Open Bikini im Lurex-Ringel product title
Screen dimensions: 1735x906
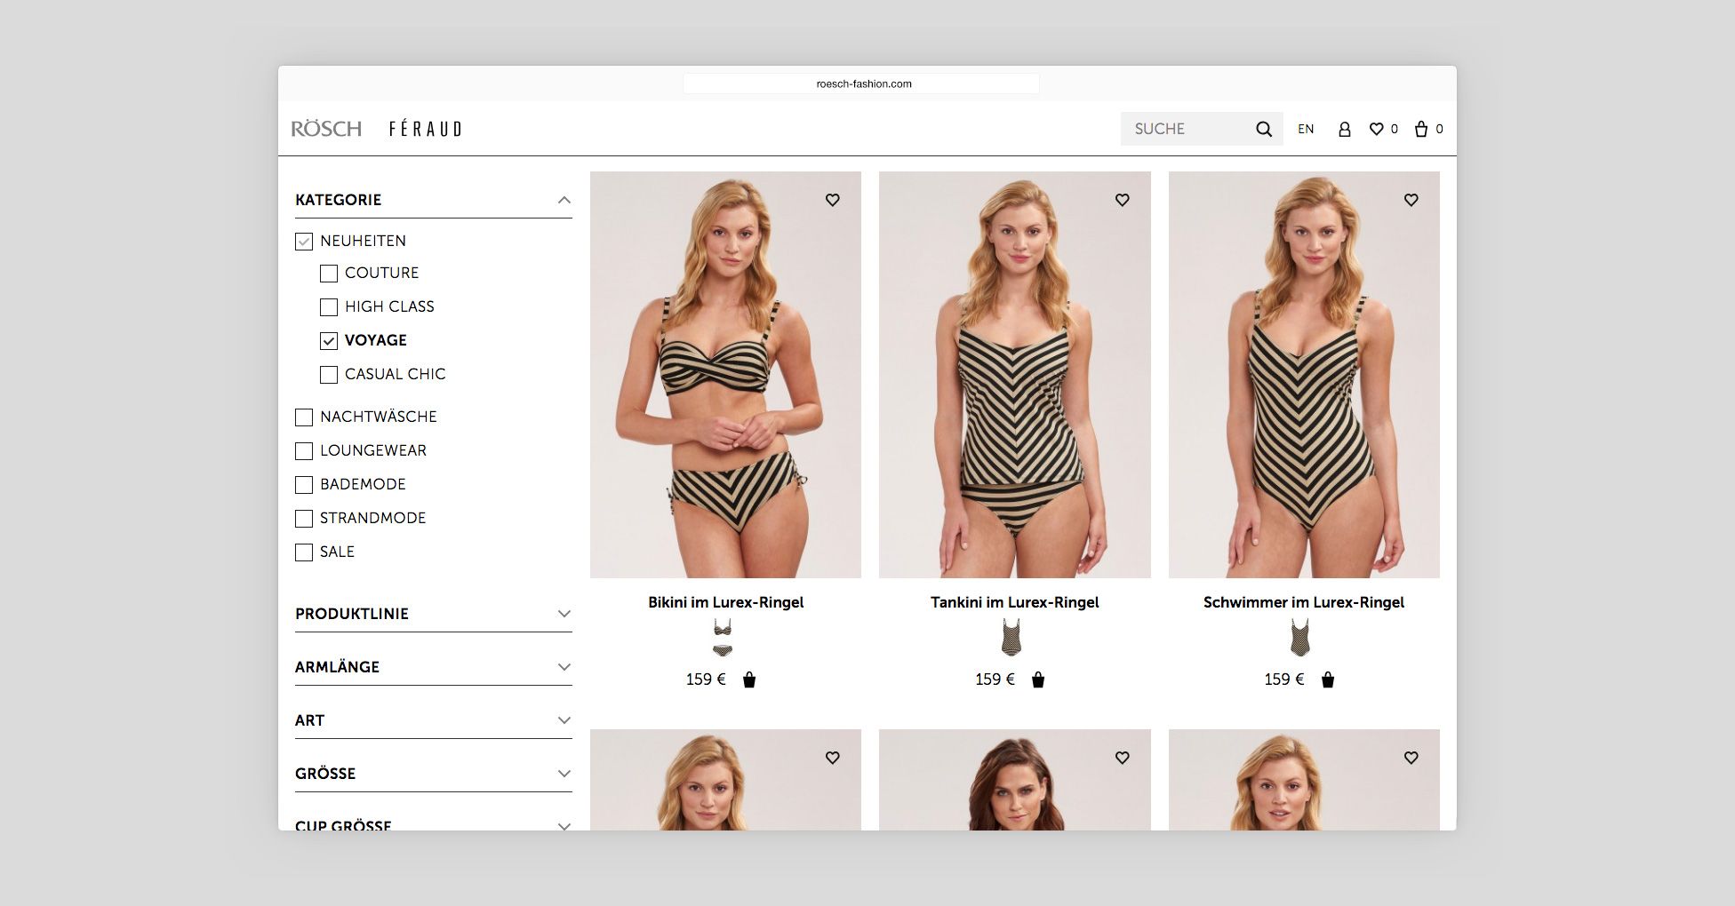pos(725,602)
